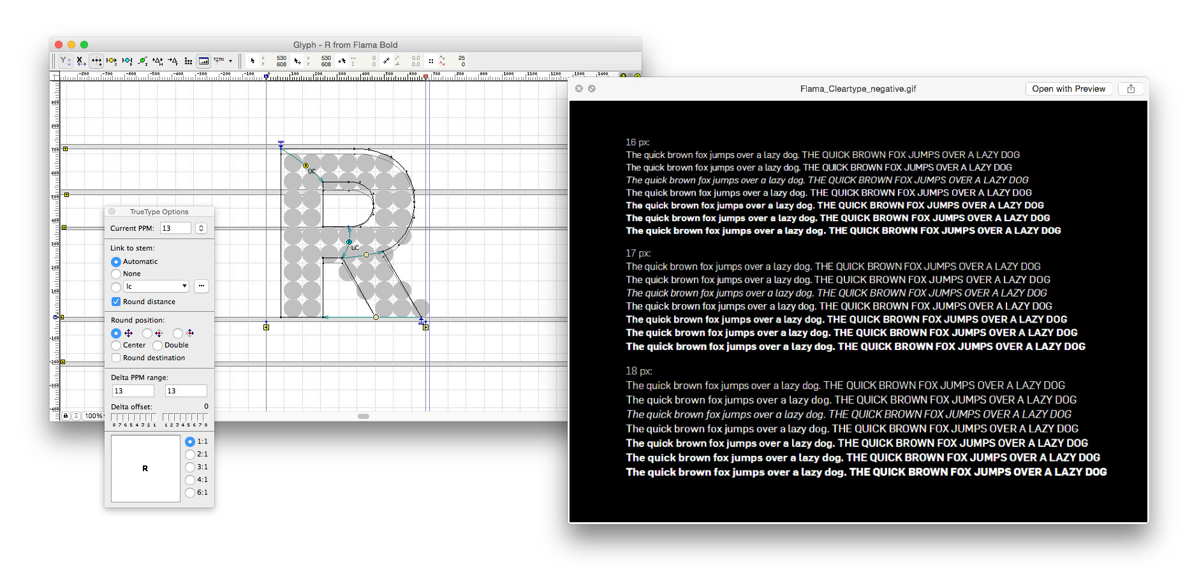The image size is (1199, 570).
Task: Select the third Round position radio option
Action: click(x=178, y=333)
